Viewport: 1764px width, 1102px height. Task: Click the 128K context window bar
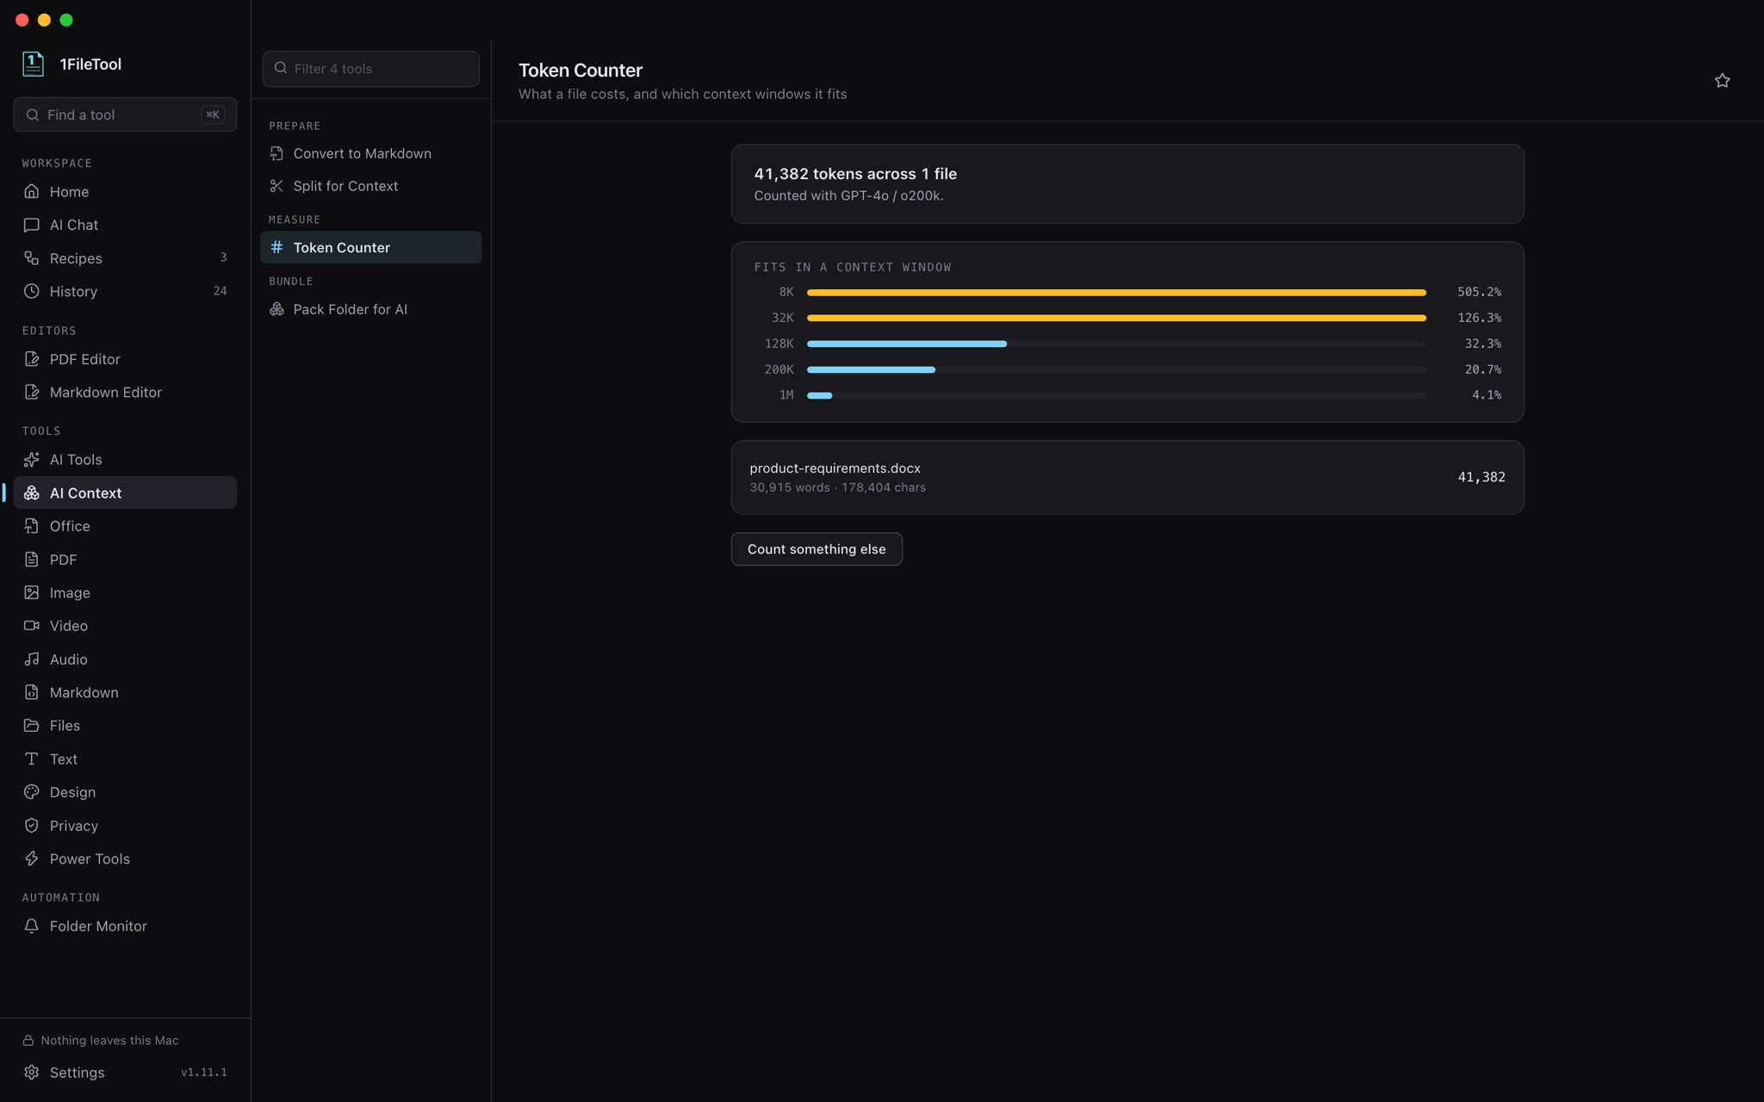point(1116,344)
